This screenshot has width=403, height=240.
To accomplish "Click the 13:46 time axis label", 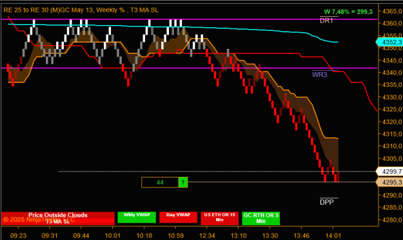I will [302, 235].
